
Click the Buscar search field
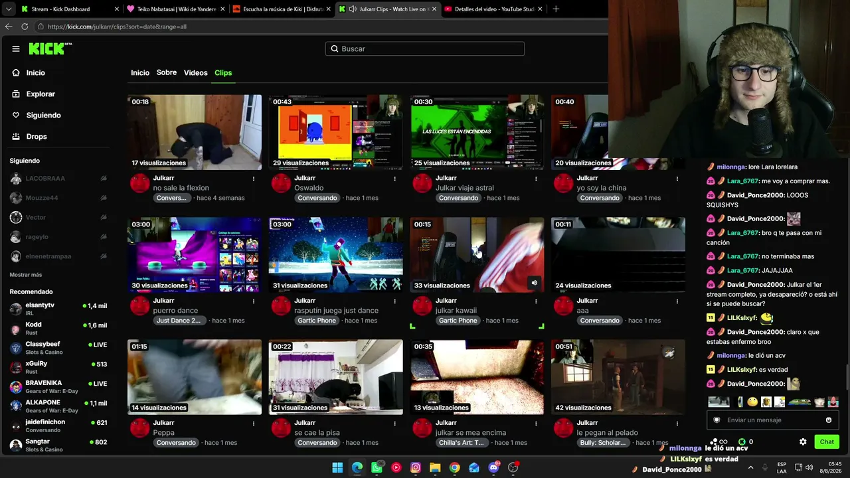pyautogui.click(x=425, y=48)
